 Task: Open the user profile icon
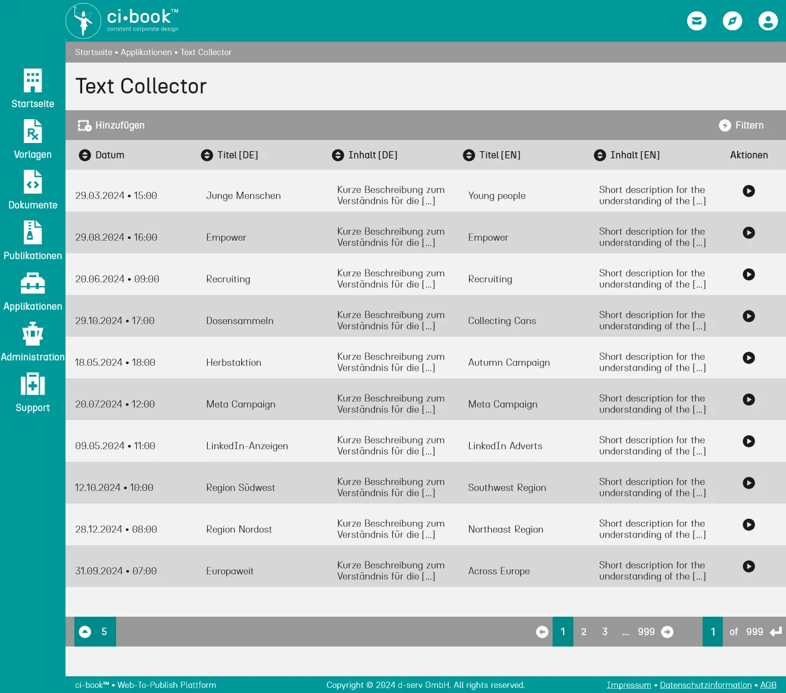(x=768, y=21)
